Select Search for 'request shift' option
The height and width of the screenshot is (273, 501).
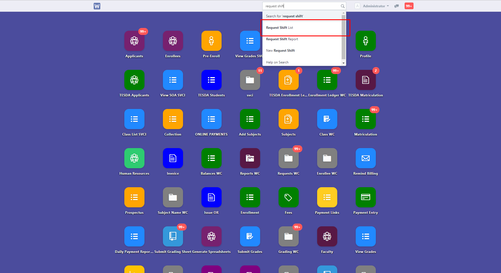[x=302, y=16]
